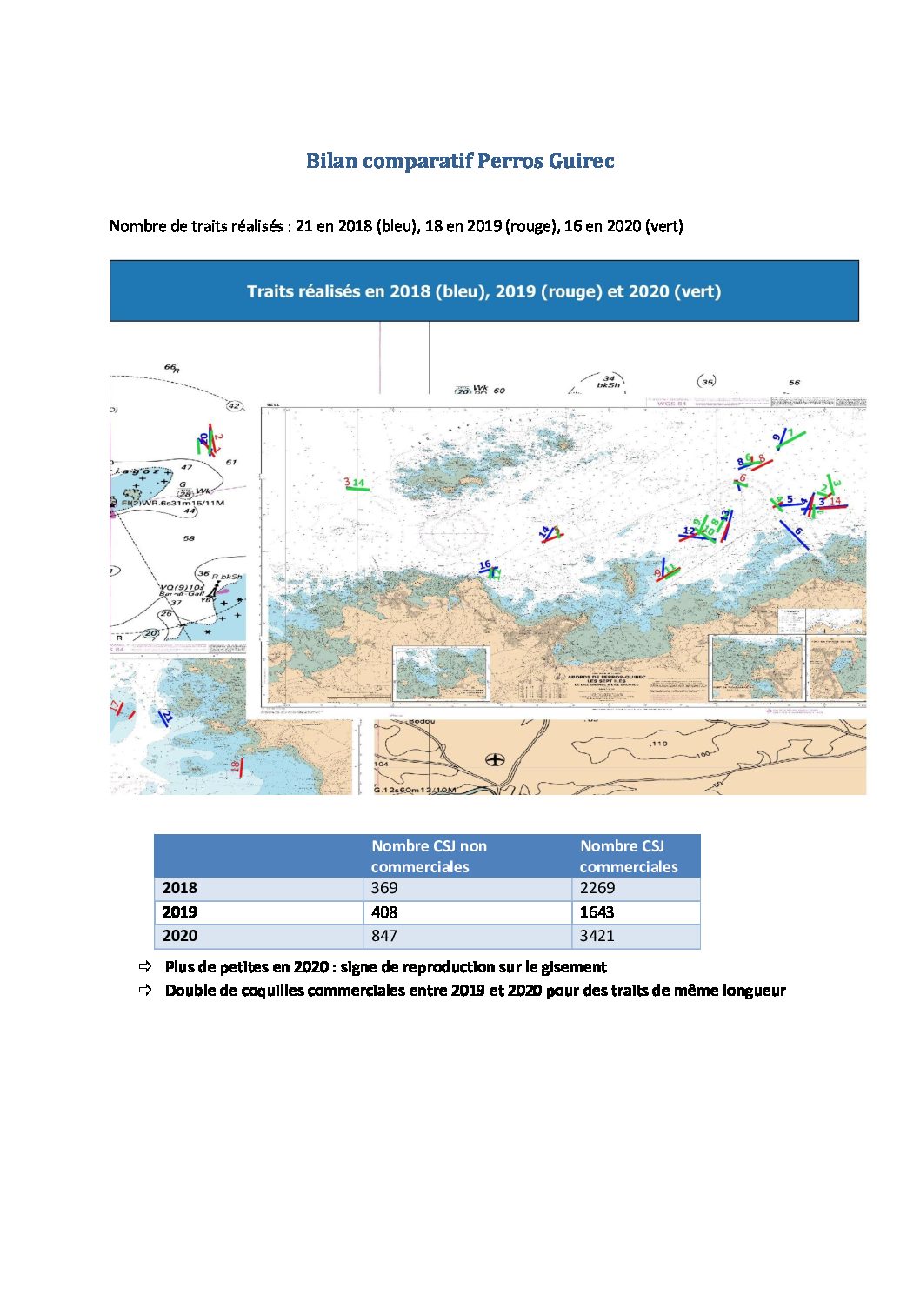Image resolution: width=920 pixels, height=1302 pixels.
Task: Click the green '3 14' trait label on map
Action: [355, 483]
